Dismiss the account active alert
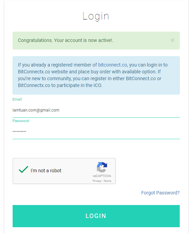This screenshot has height=233, width=192. (x=173, y=40)
